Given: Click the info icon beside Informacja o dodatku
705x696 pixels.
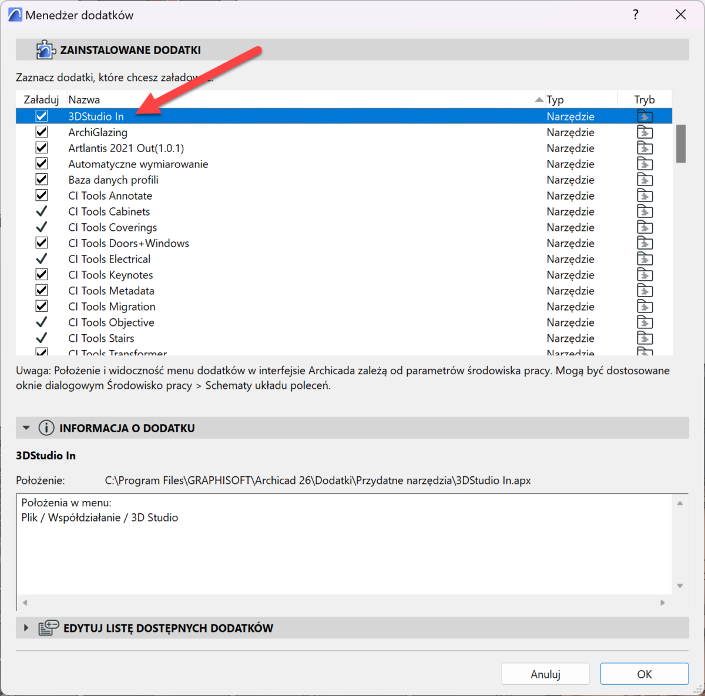Looking at the screenshot, I should point(46,428).
